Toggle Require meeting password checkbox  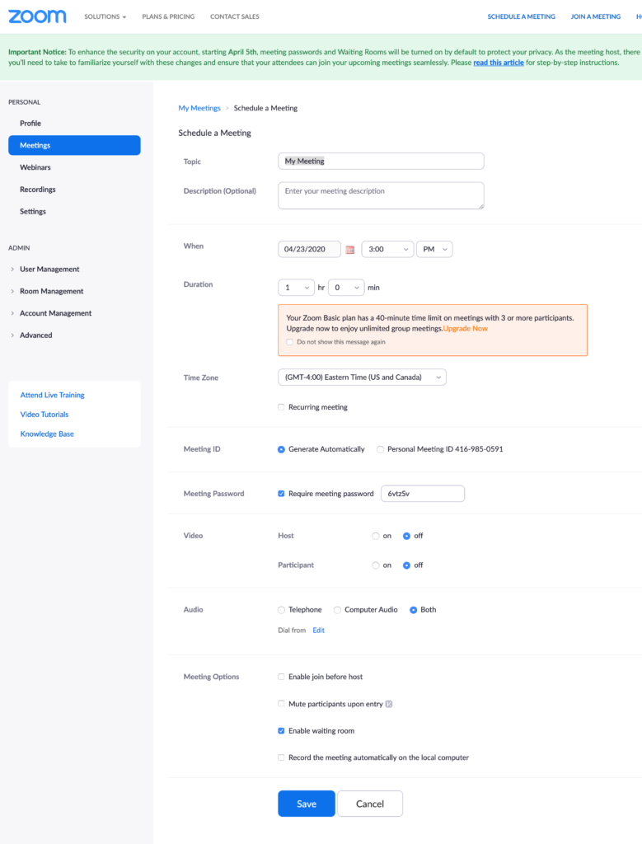281,494
